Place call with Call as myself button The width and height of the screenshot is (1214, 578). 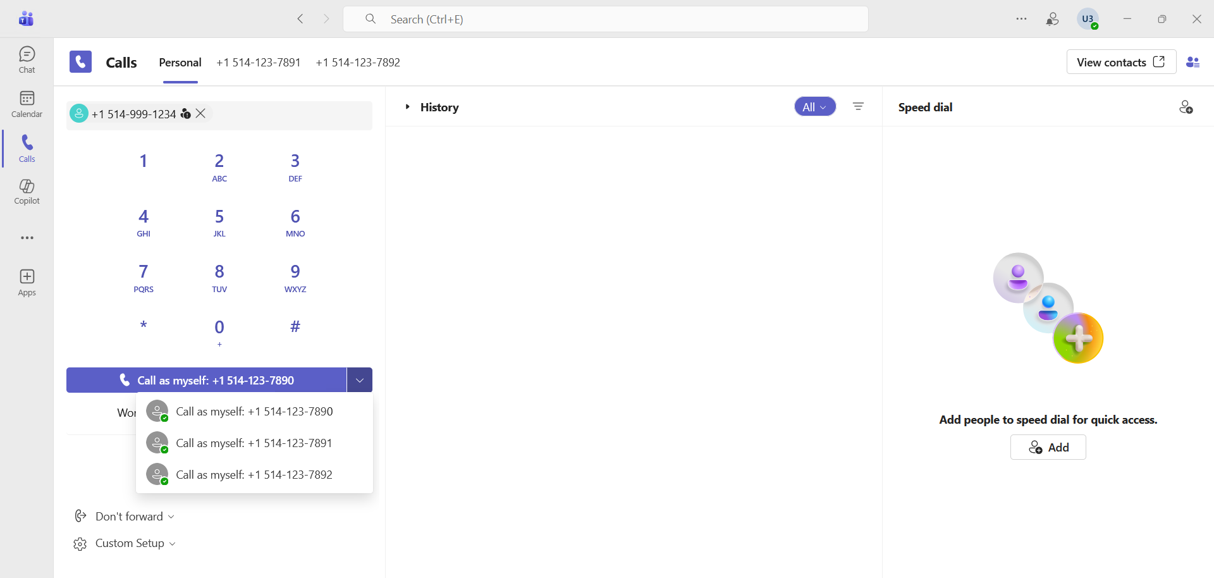[206, 380]
